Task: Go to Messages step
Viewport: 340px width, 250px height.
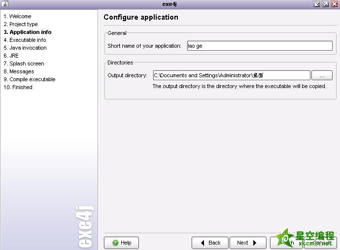Action: tap(19, 71)
